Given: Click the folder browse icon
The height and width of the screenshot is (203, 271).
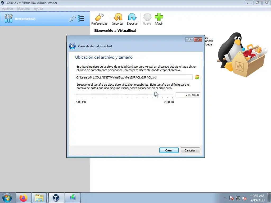Looking at the screenshot, I should 197,77.
